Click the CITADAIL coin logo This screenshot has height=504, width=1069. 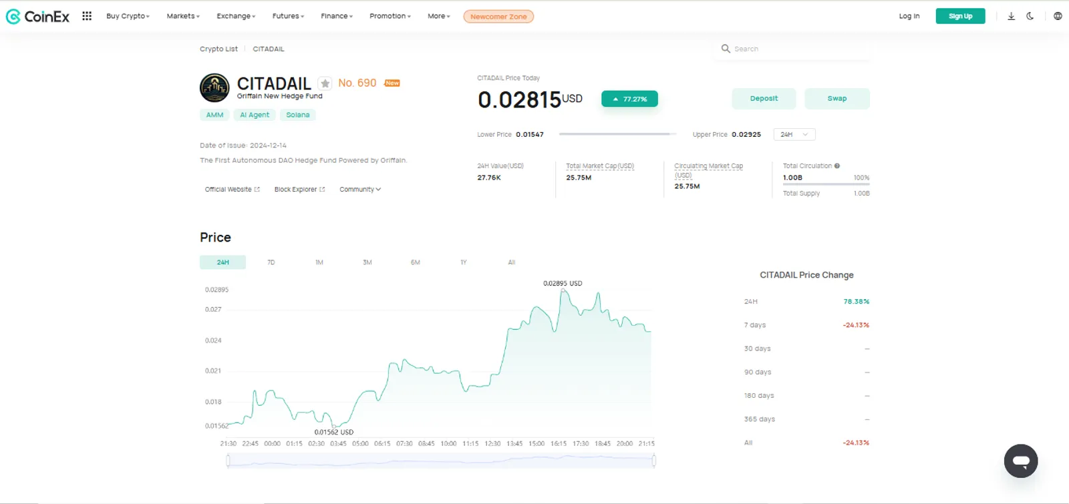click(214, 88)
